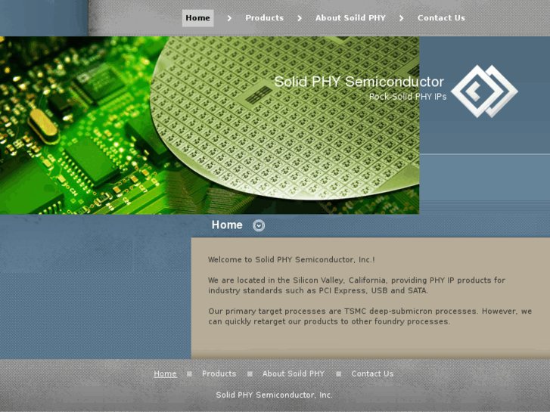Open the Home tab in top navigation
This screenshot has height=412, width=550.
[x=197, y=18]
